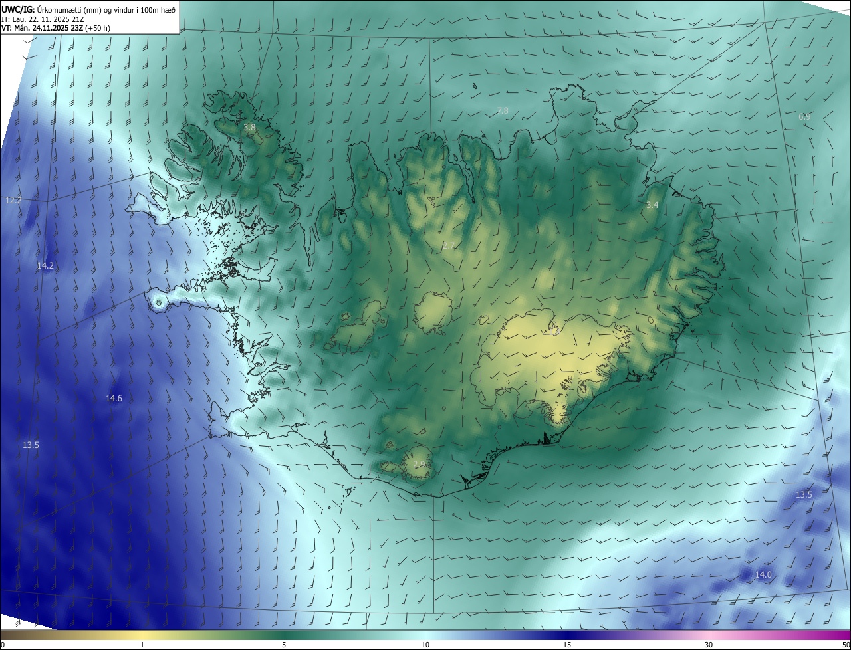
Task: Click the 3.4 value in East Iceland
Action: 652,205
